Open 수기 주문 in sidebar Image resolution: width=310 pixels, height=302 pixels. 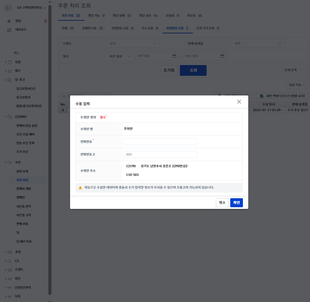click(22, 152)
